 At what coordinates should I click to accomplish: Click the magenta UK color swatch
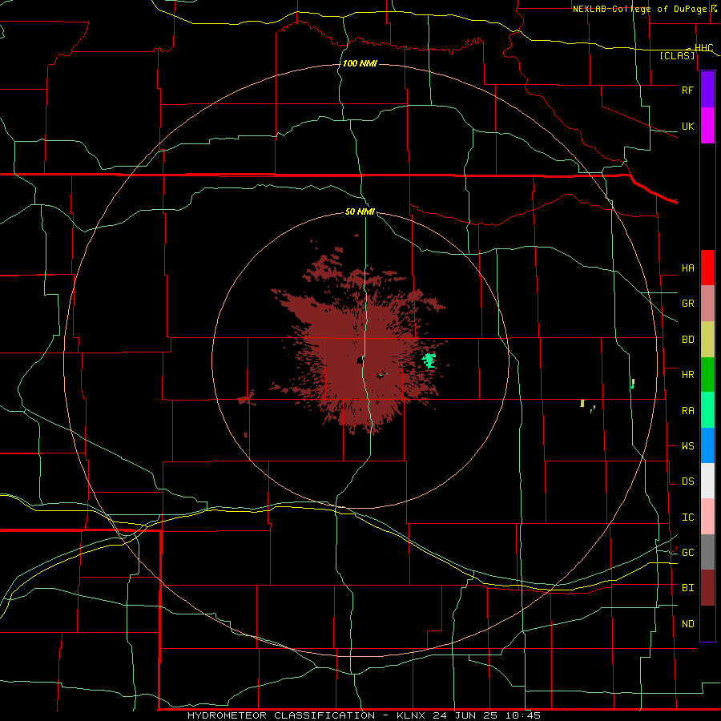click(707, 126)
